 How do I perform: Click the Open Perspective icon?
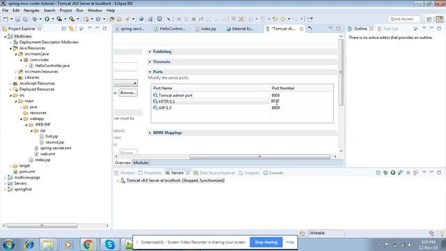pos(429,19)
